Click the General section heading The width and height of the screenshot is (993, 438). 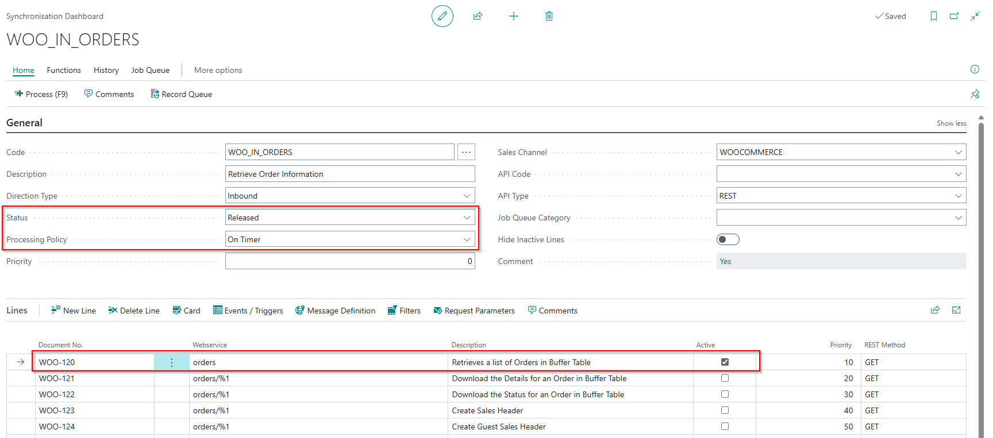tap(24, 123)
